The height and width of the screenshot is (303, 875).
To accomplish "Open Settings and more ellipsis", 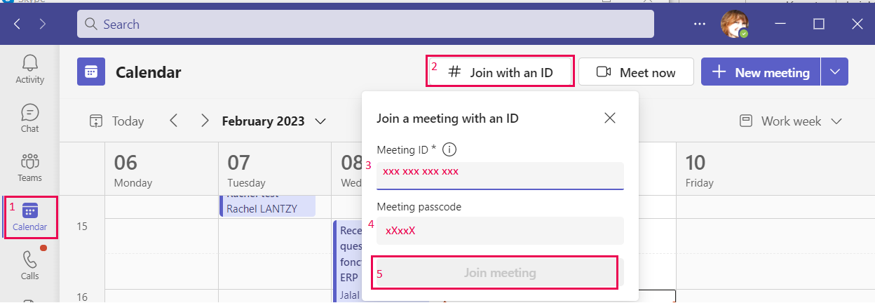I will pos(700,24).
